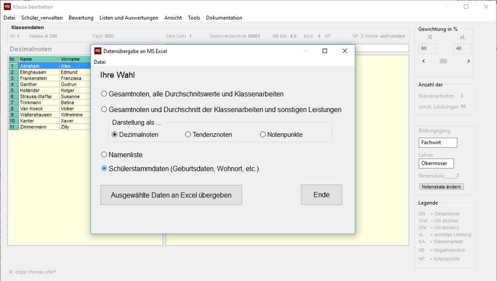Select the first option: Gesamtnoten, alle Durchschnittswerte und Klassenarbeiten
This screenshot has height=281, width=497.
(104, 94)
